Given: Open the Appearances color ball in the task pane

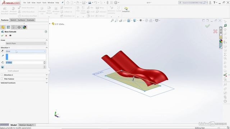Looking at the screenshot, I should (221, 41).
